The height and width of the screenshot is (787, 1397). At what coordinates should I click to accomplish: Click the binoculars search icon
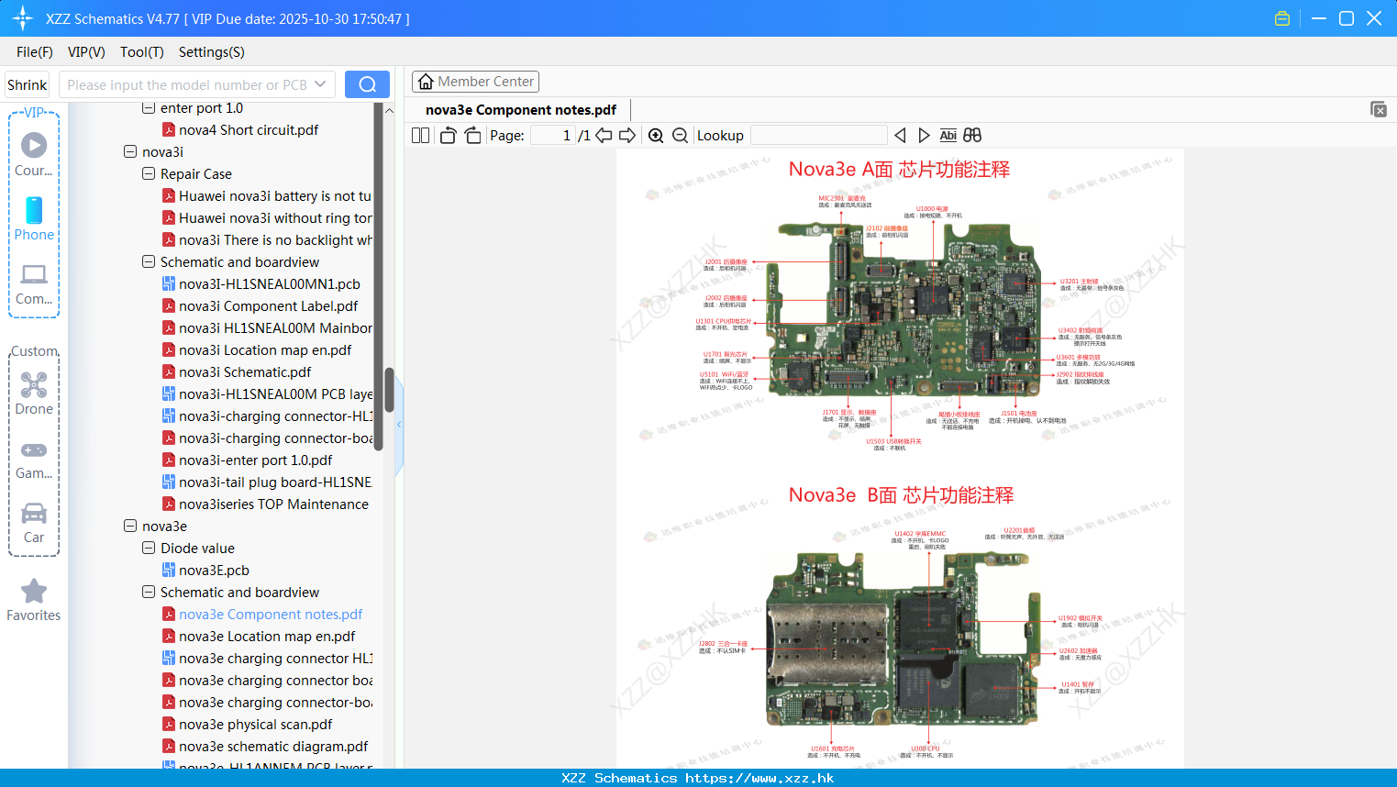[972, 136]
